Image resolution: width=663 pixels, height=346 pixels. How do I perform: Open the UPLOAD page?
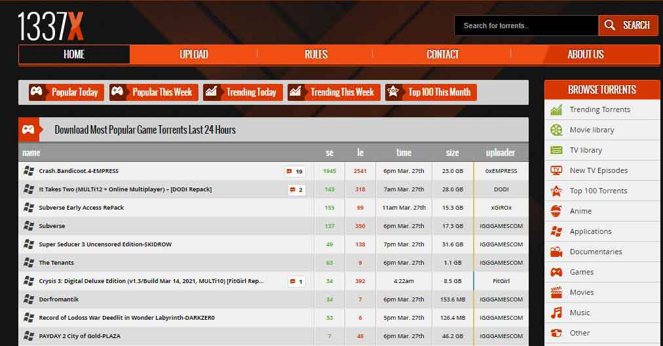[194, 54]
